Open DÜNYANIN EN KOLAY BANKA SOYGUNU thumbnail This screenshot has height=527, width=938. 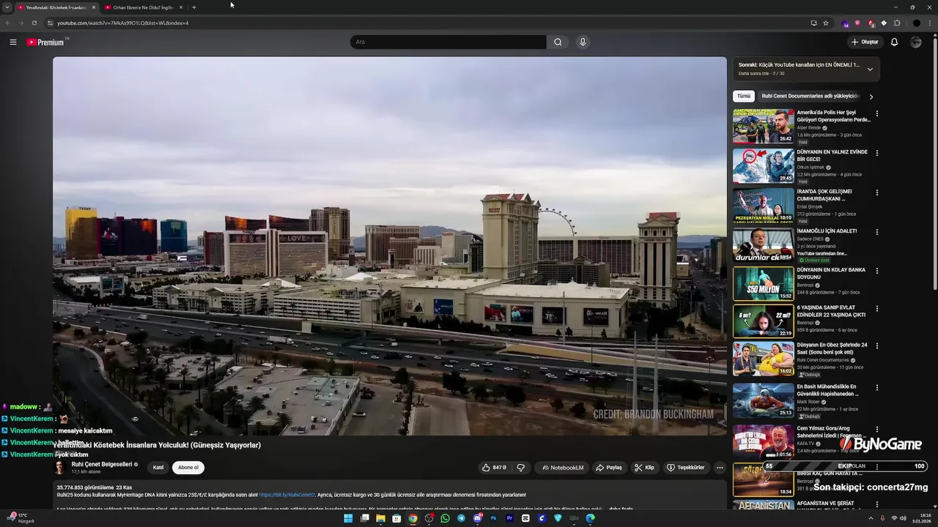coord(763,283)
